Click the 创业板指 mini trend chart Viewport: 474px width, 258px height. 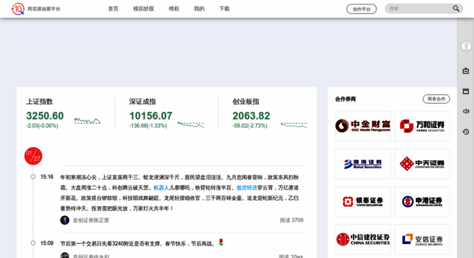pyautogui.click(x=294, y=125)
